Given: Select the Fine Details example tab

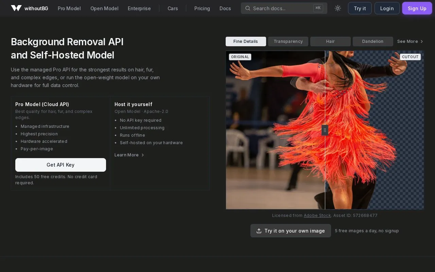Looking at the screenshot, I should [246, 41].
